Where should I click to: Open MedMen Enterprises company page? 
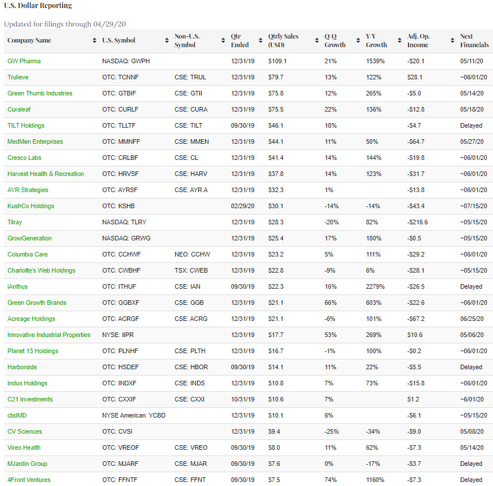pos(35,141)
